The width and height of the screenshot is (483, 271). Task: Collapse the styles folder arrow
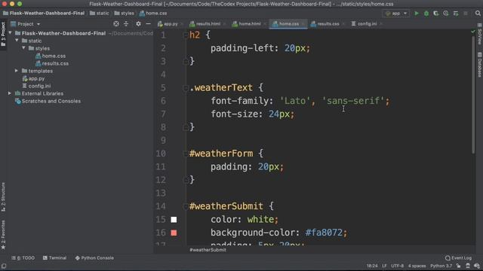click(23, 48)
